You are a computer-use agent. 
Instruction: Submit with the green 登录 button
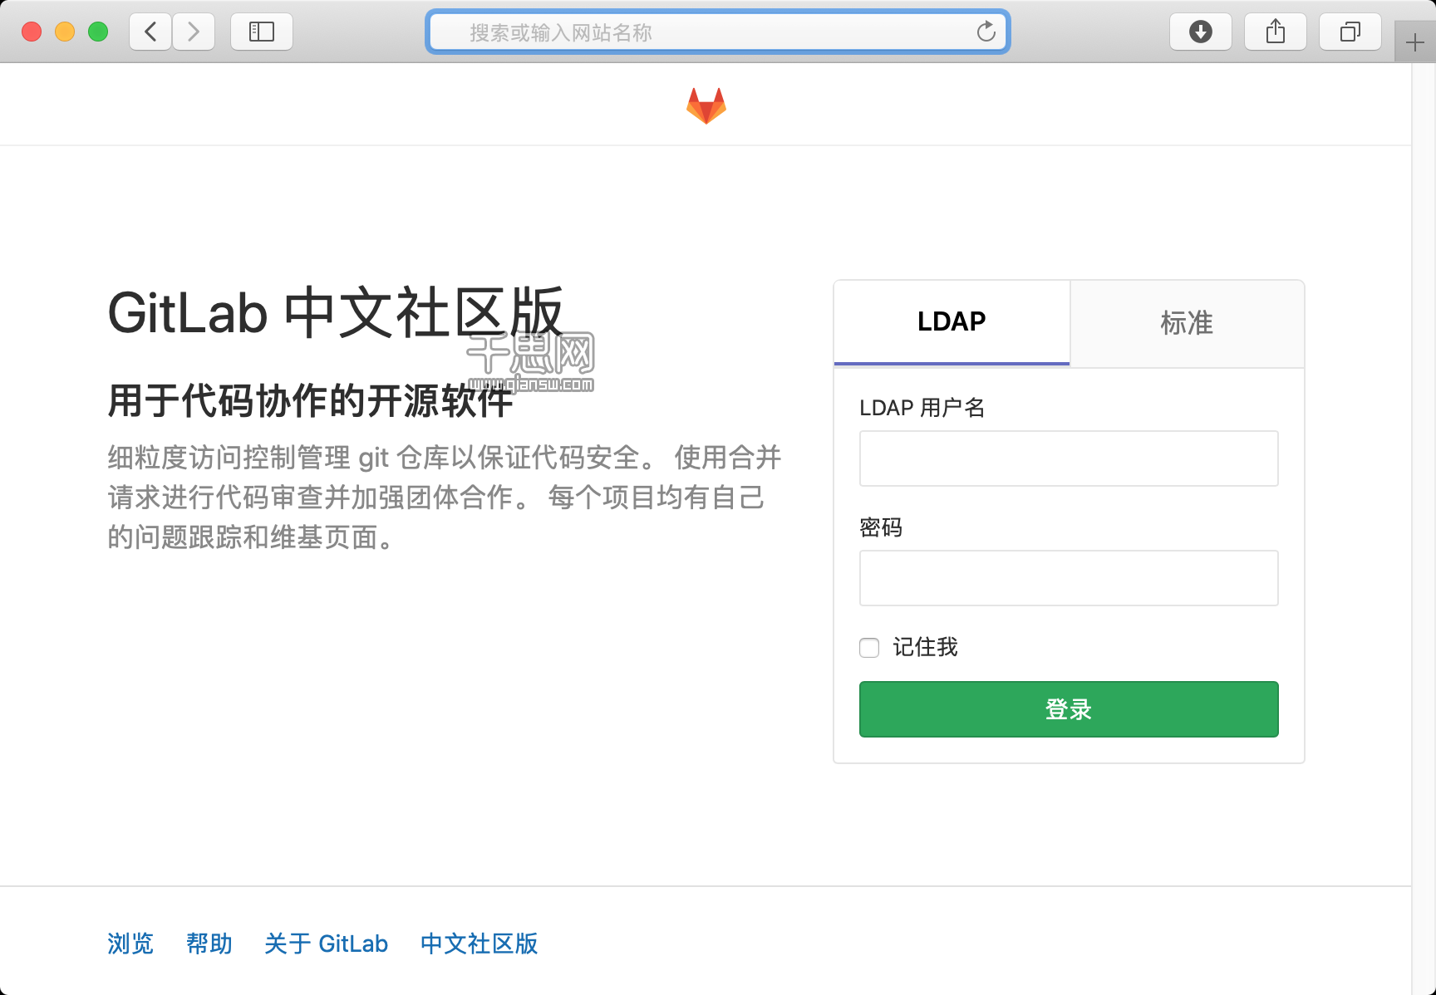[1069, 709]
